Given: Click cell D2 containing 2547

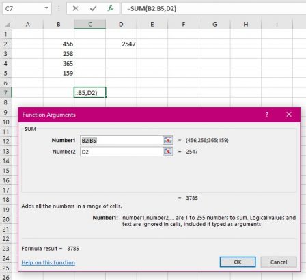Looking at the screenshot, I should click(x=121, y=44).
